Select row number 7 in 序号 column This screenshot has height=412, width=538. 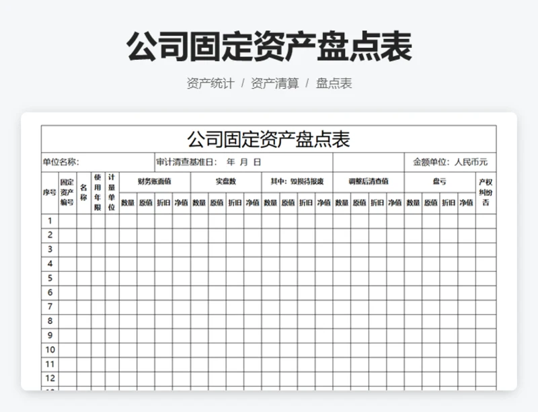tap(50, 306)
